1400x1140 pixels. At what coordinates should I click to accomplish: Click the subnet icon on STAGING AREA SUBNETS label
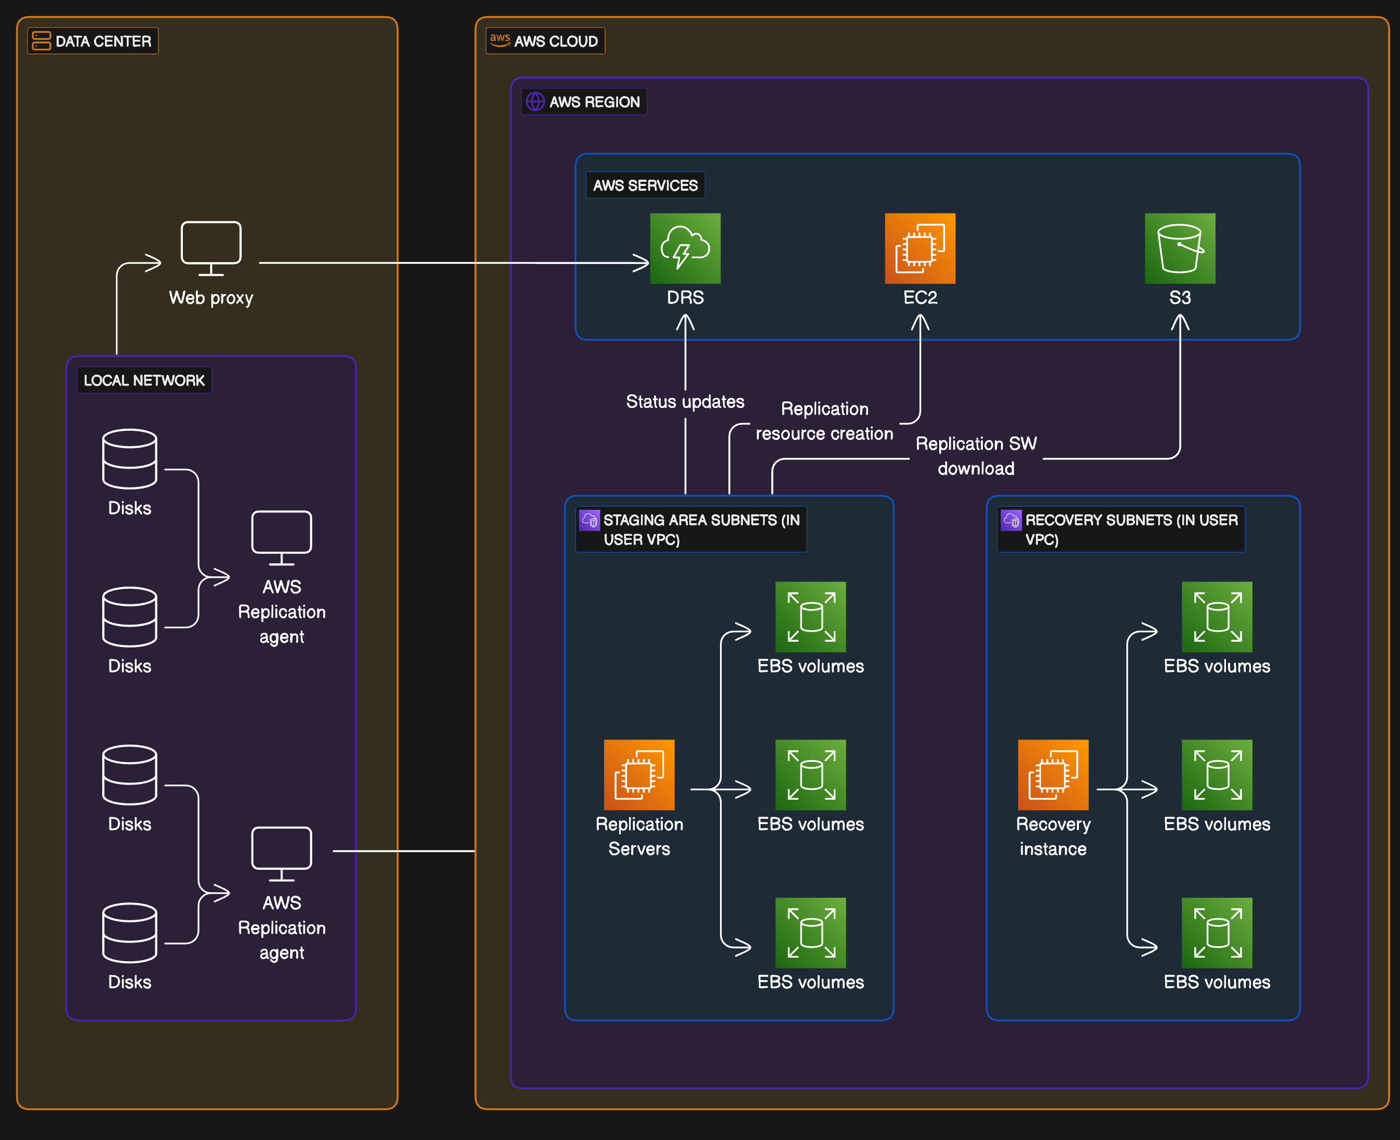[x=590, y=520]
